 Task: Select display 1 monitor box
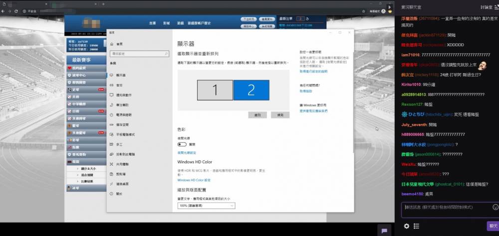tap(215, 90)
